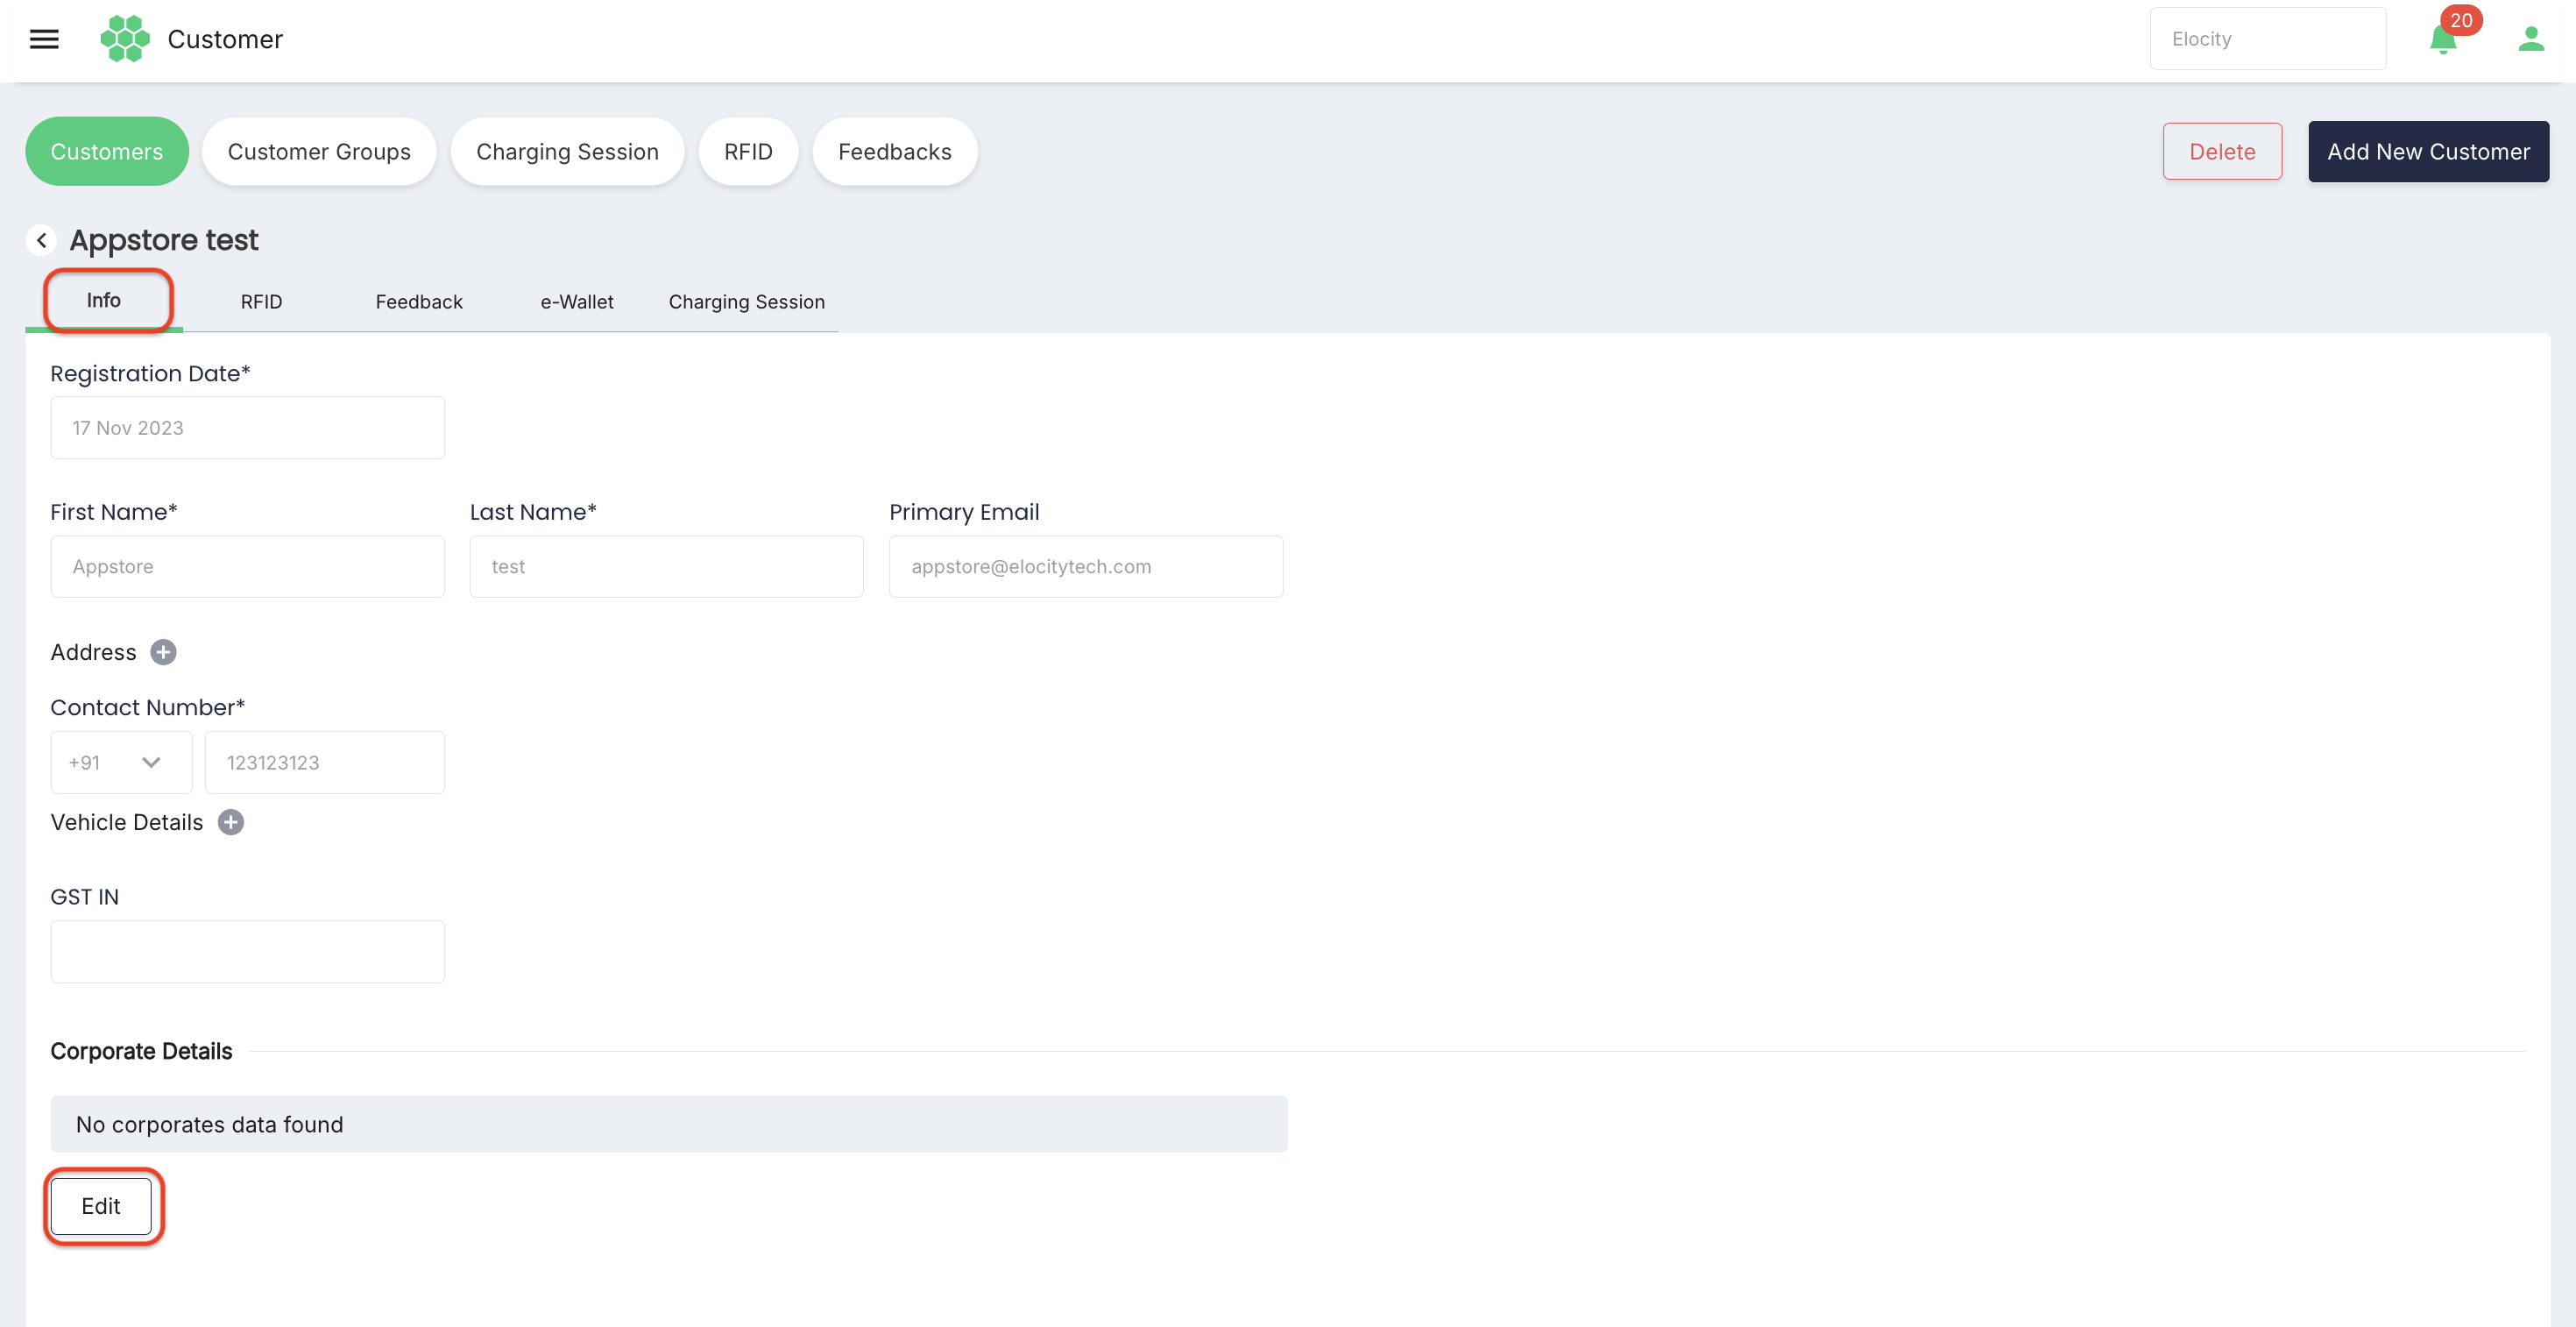Viewport: 2576px width, 1327px height.
Task: Click the 'Appstore test' page heading
Action: click(x=164, y=240)
